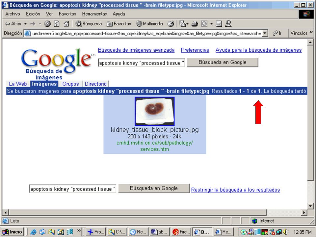Open the Favoritos menu
Viewport: 316px width, 237px height.
(x=67, y=14)
